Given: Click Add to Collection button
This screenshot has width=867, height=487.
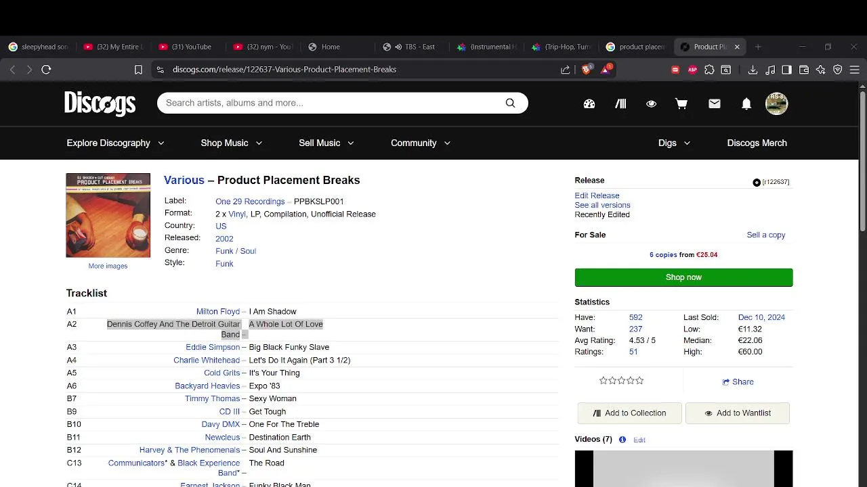Looking at the screenshot, I should pos(629,413).
